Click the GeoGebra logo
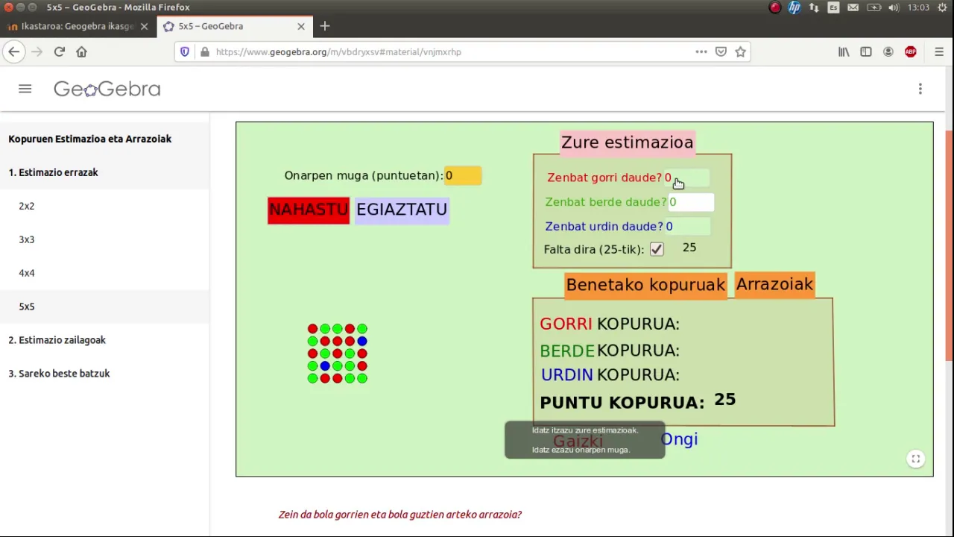The height and width of the screenshot is (537, 954). pos(107,89)
